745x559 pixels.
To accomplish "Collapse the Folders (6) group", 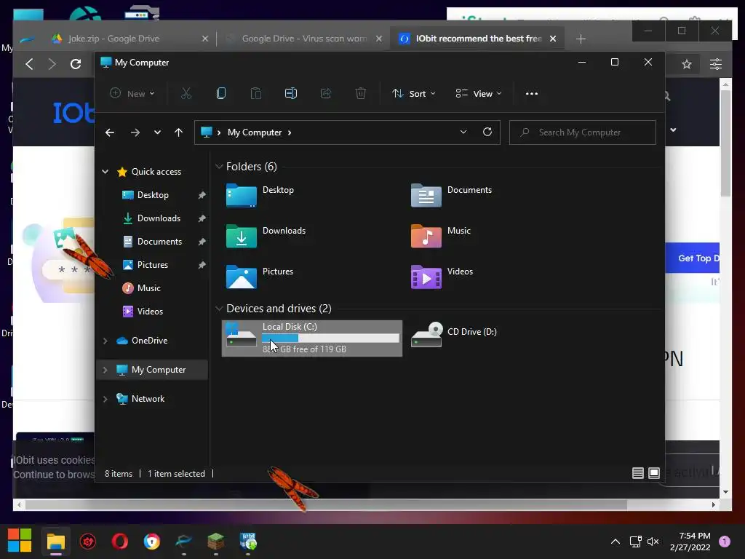I will [x=219, y=167].
